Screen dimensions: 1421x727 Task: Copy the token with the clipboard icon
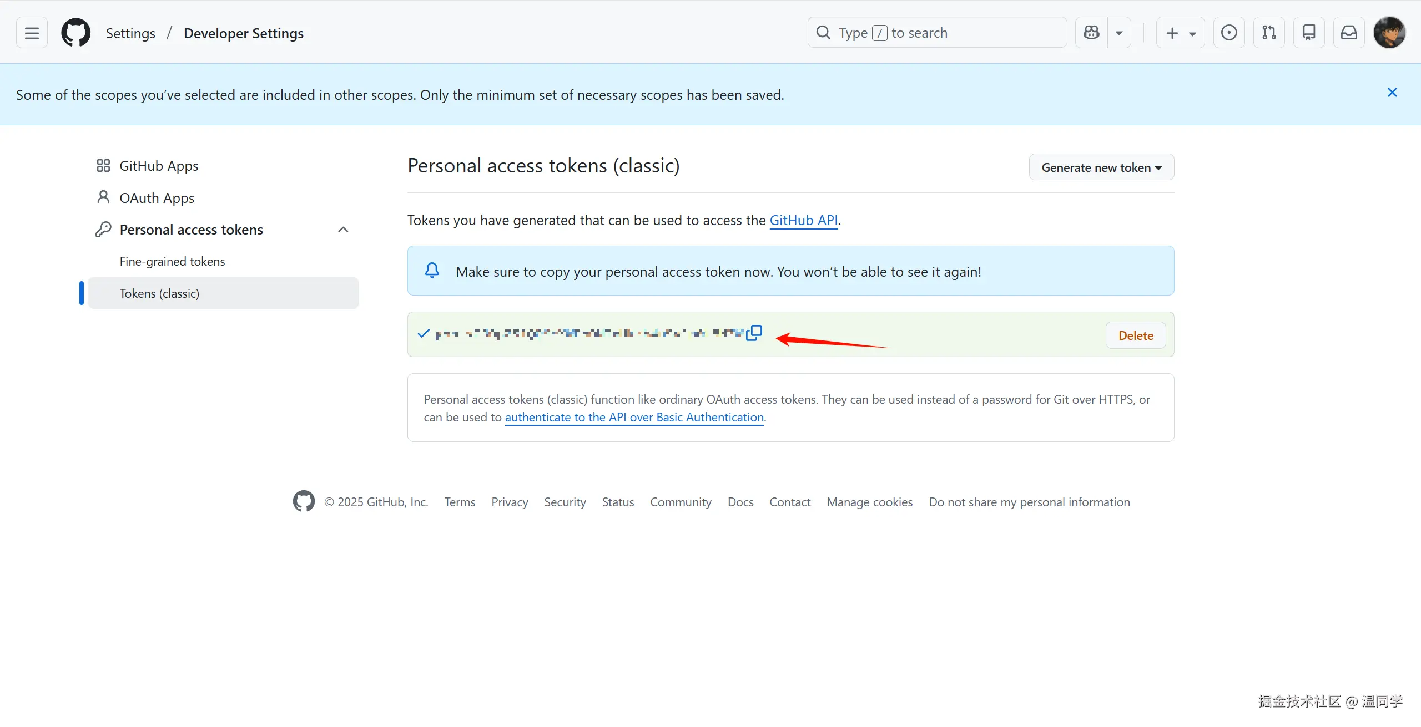[754, 333]
